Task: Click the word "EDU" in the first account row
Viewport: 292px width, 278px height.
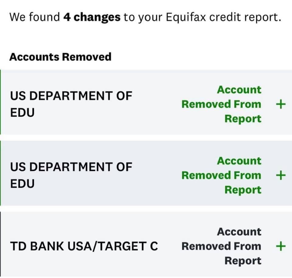Action: (23, 113)
